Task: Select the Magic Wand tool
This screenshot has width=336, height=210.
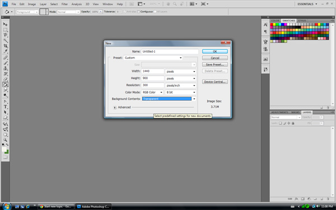Action: (5, 41)
